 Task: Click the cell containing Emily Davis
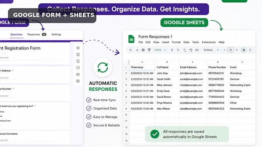point(167,91)
